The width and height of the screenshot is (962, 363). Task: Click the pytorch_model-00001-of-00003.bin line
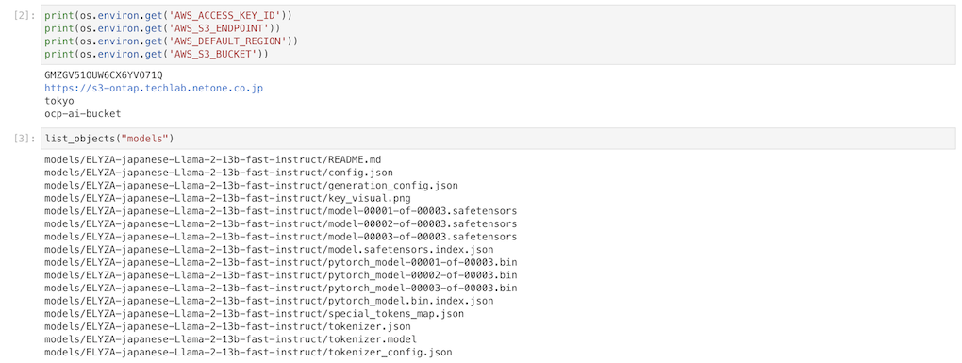click(280, 262)
